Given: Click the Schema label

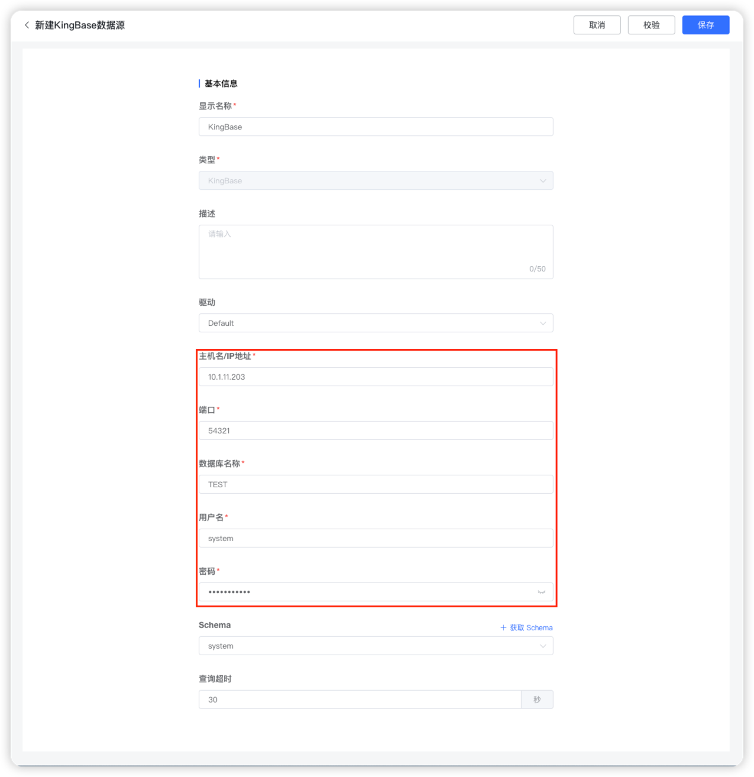Looking at the screenshot, I should [215, 625].
